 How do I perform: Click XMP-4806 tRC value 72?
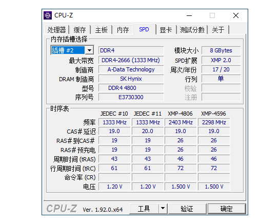click(x=181, y=168)
